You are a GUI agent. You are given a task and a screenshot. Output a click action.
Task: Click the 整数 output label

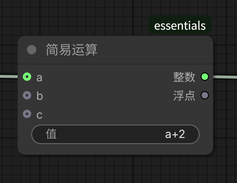[x=184, y=77]
